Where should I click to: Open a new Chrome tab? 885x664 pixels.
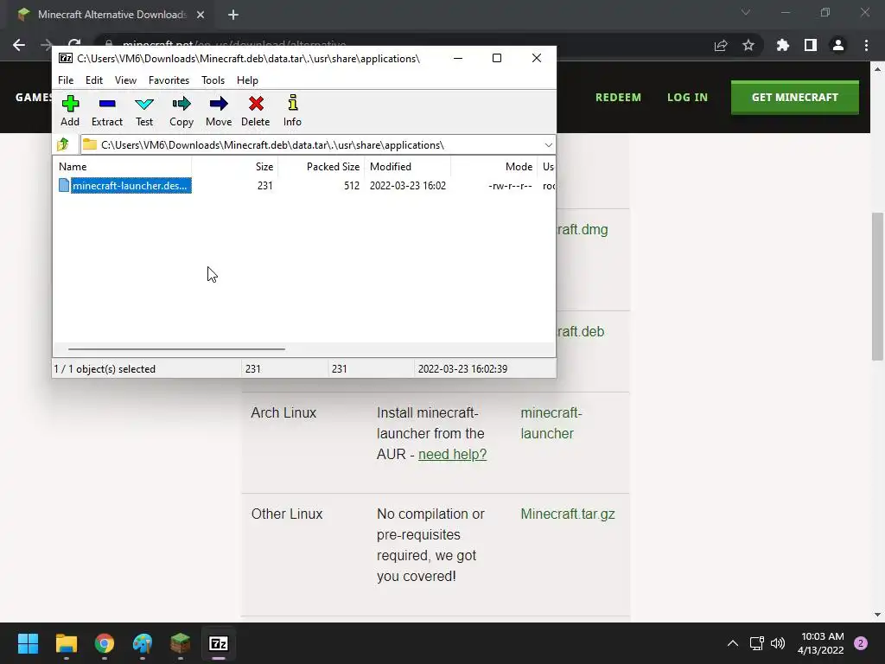[x=233, y=15]
